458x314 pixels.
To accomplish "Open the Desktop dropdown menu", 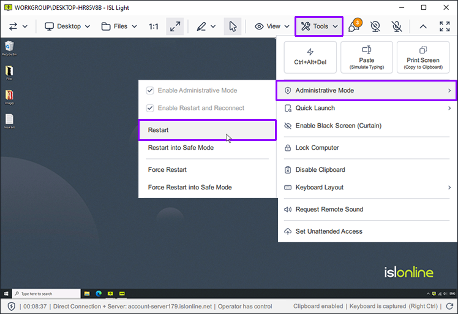I will point(67,26).
